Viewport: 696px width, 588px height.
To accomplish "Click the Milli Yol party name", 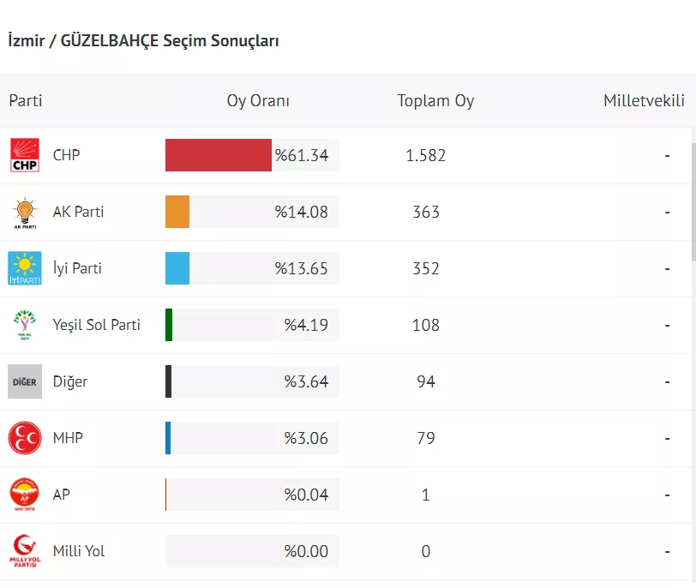I will (79, 551).
